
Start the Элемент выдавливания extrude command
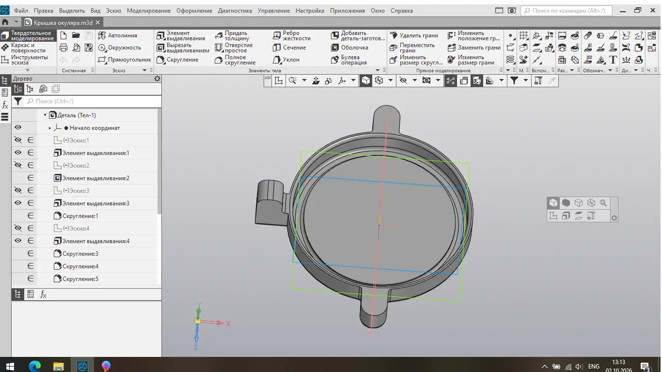coord(181,36)
